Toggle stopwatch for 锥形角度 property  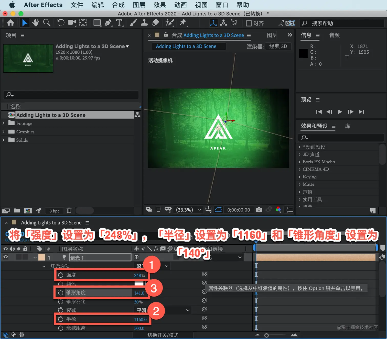(x=61, y=292)
